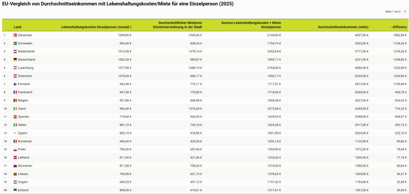
Task: Click the Polen country name
Action: coord(23,149)
